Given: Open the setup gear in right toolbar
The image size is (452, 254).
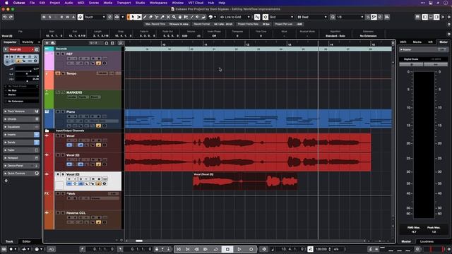Looking at the screenshot, I should [449, 17].
